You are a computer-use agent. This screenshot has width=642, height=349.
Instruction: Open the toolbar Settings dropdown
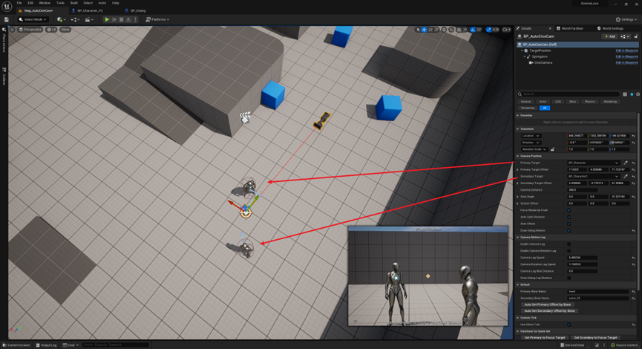[x=626, y=19]
